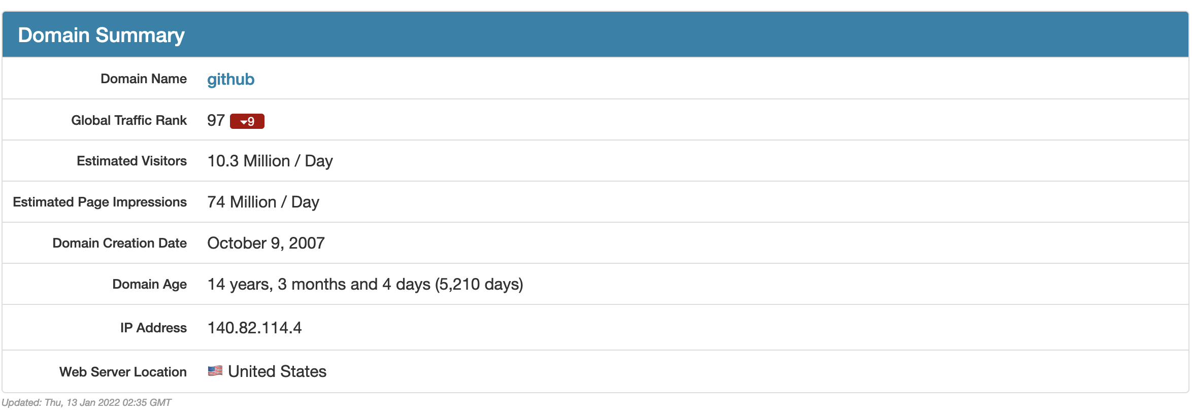Image resolution: width=1192 pixels, height=415 pixels.
Task: Click the Domain Name label
Action: [x=144, y=79]
